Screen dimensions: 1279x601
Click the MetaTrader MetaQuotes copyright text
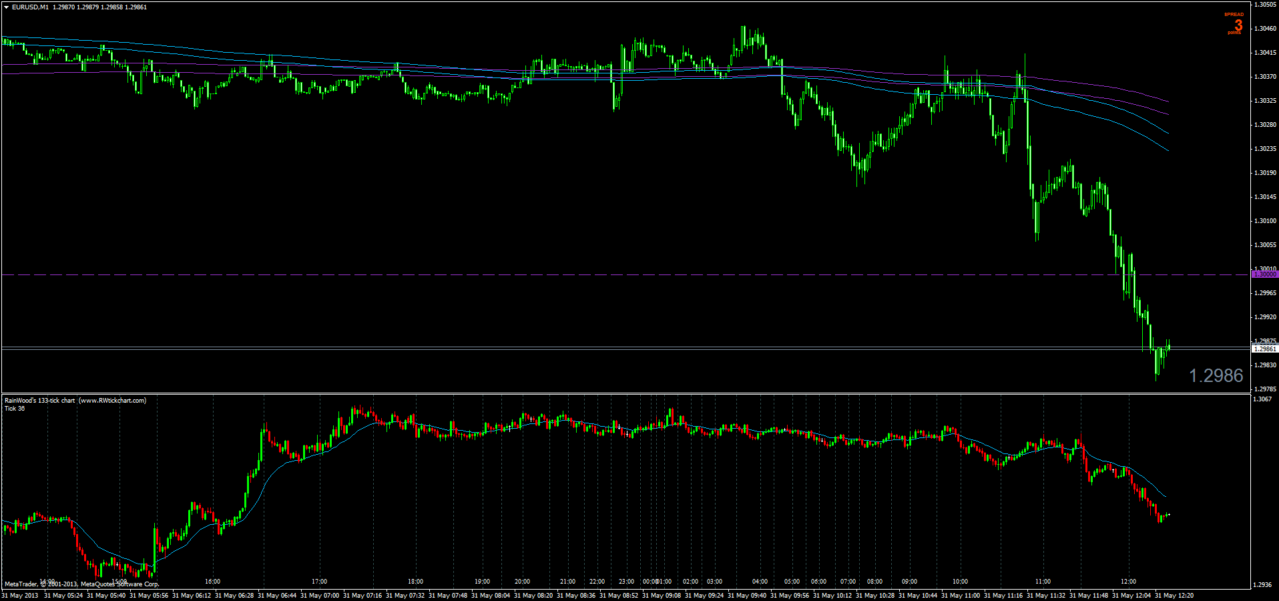[x=82, y=584]
